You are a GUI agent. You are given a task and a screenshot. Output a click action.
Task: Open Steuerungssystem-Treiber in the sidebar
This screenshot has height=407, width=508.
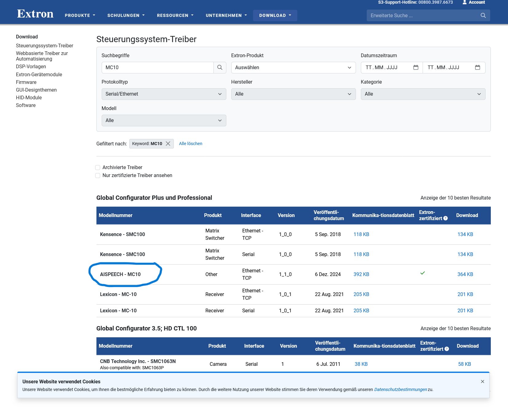(45, 46)
